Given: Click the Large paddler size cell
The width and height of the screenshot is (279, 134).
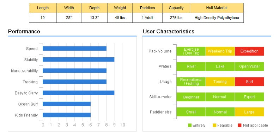Looking at the screenshot, I should 249,112.
